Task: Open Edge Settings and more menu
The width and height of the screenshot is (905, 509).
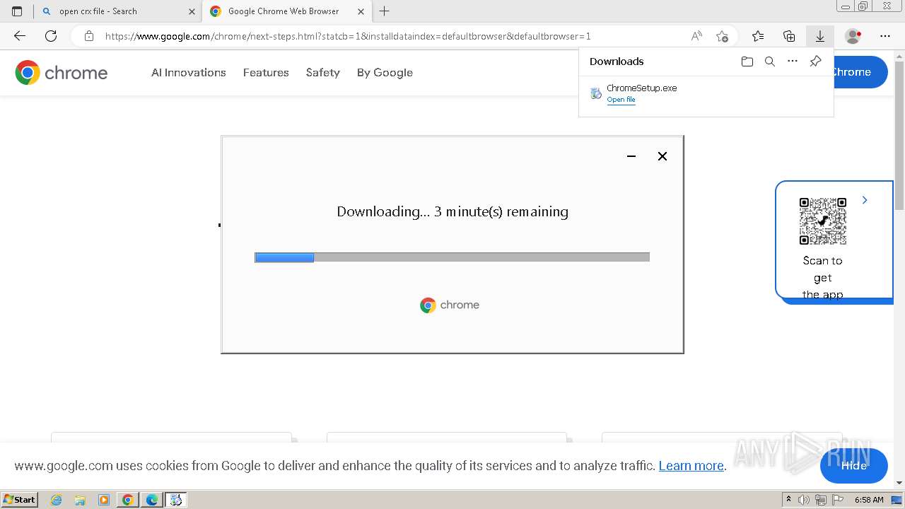Action: click(x=885, y=36)
